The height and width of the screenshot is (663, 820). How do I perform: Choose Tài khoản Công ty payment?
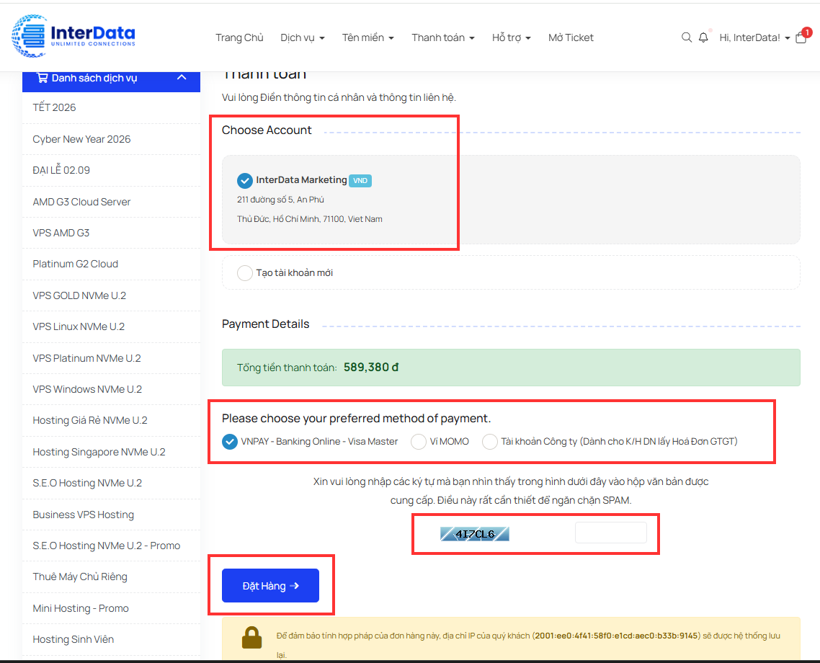point(489,442)
